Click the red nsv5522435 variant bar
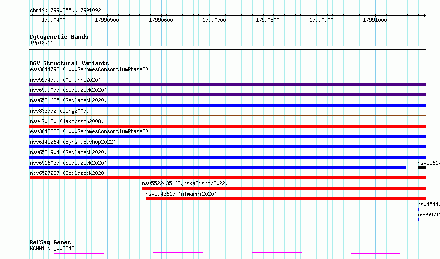Viewport: 440px width, 259px height. pyautogui.click(x=284, y=188)
